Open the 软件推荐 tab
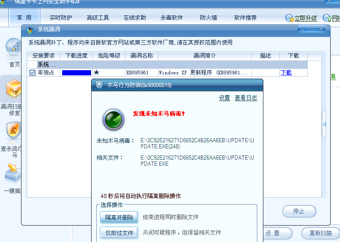340x242 pixels. tap(245, 18)
